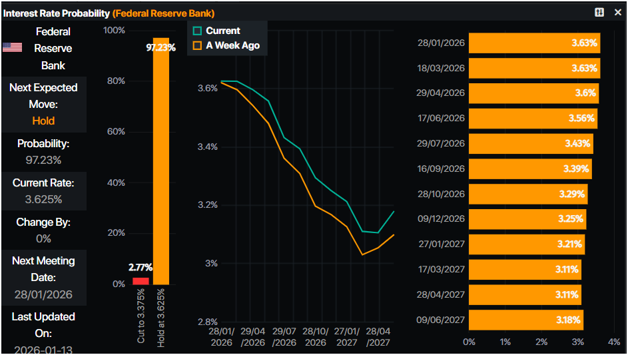This screenshot has height=355, width=628.
Task: Click the Current Rate 3.625% value
Action: click(x=43, y=199)
